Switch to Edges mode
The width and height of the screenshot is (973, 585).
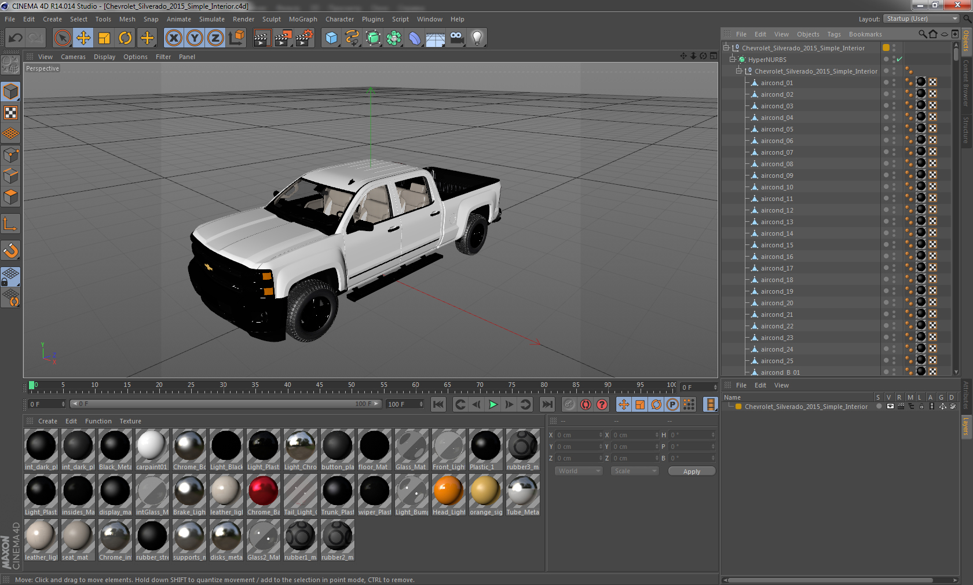pyautogui.click(x=10, y=175)
